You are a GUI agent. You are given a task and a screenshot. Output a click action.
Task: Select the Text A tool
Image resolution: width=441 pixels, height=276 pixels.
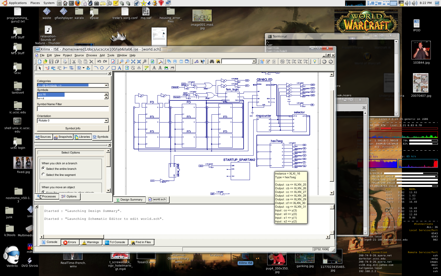(x=119, y=68)
